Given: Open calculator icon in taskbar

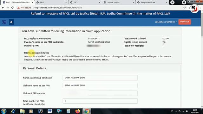Looking at the screenshot, I should click(x=68, y=111).
